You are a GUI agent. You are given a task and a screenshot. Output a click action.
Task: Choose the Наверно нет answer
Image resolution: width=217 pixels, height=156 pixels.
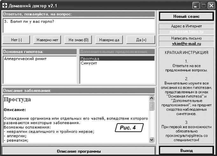[47, 40]
